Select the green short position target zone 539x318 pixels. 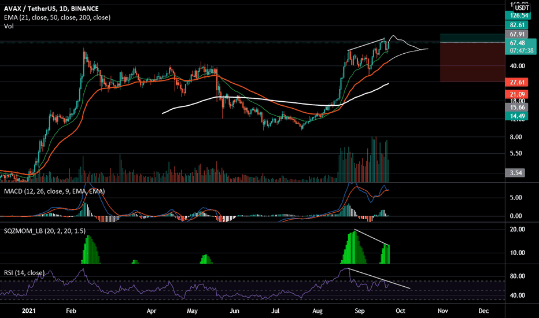pos(472,38)
